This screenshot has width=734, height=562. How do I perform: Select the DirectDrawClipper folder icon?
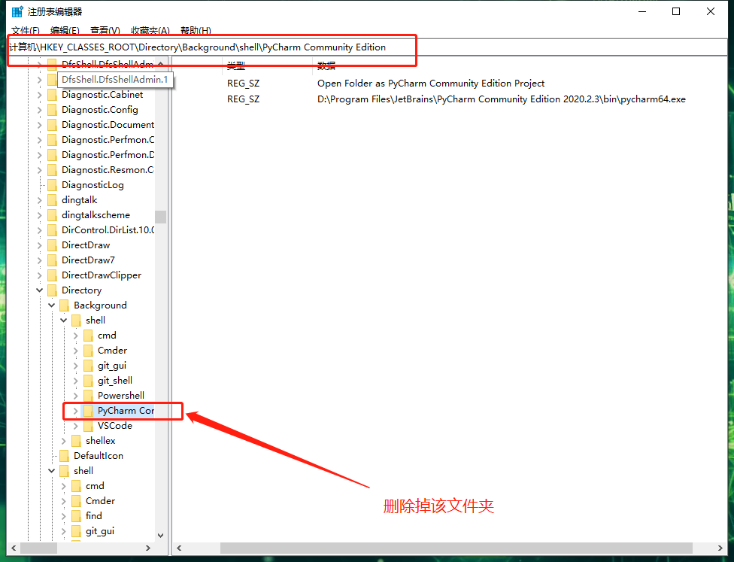(53, 275)
